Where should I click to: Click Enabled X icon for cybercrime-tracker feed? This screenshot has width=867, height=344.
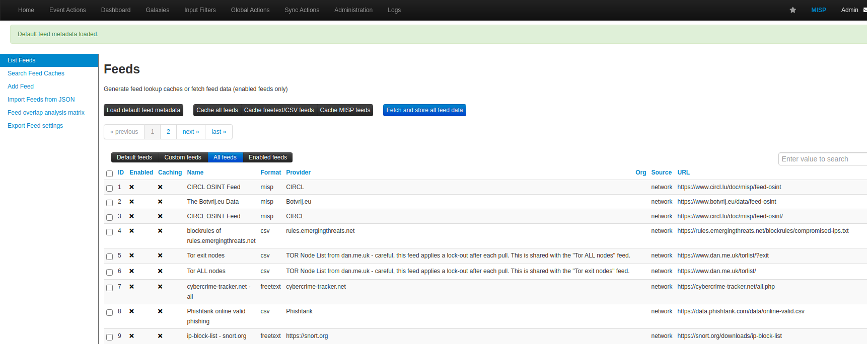click(x=131, y=287)
